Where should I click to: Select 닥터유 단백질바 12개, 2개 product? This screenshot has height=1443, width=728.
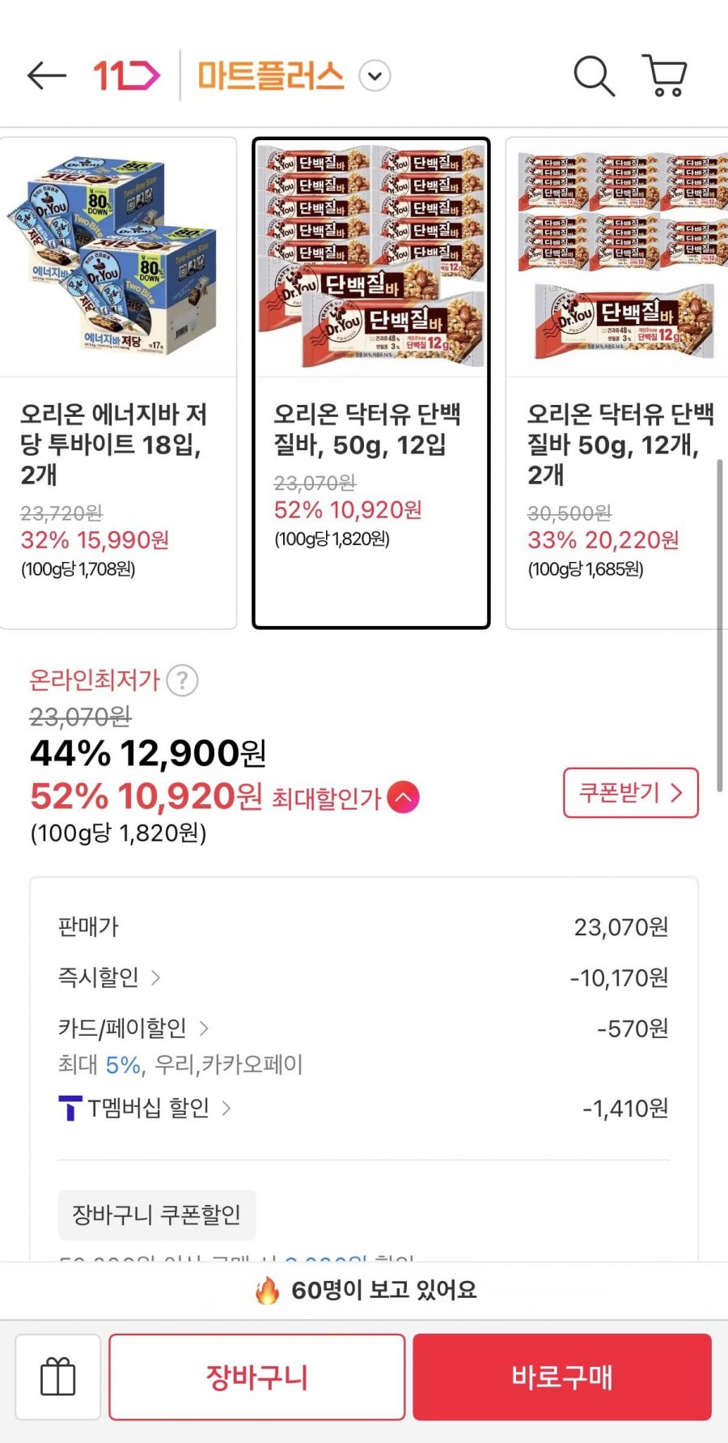(x=616, y=382)
